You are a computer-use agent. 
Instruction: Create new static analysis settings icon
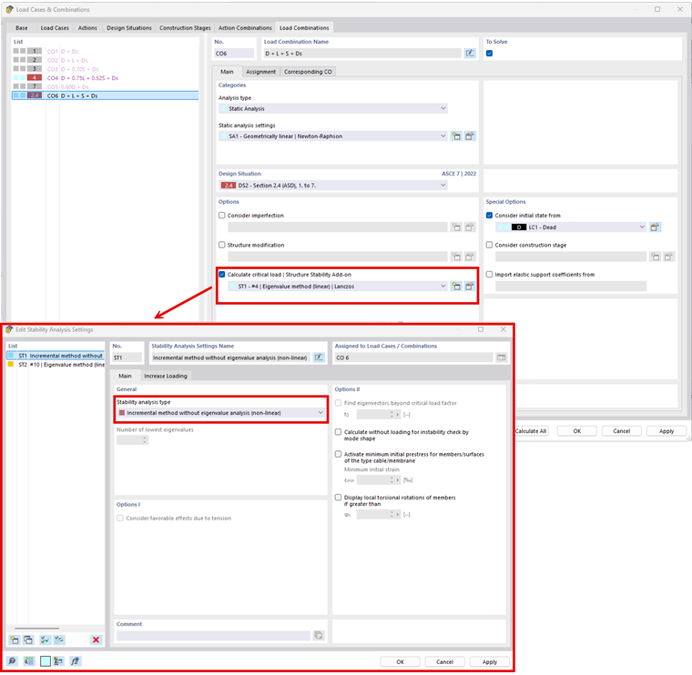click(x=456, y=136)
